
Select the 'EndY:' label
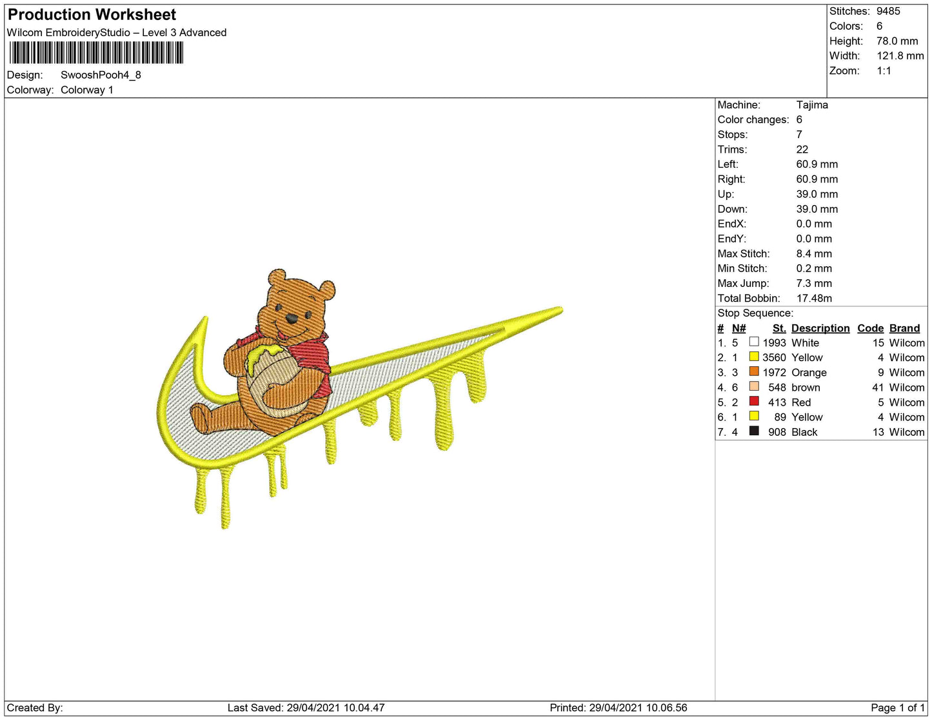tap(732, 239)
